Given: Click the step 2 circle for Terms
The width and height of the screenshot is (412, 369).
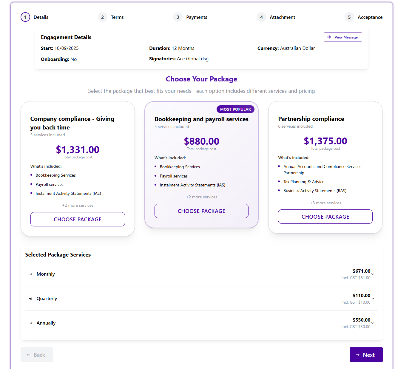Looking at the screenshot, I should 102,17.
